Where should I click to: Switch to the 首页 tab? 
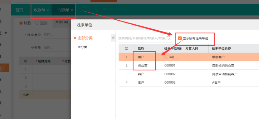tap(19, 10)
